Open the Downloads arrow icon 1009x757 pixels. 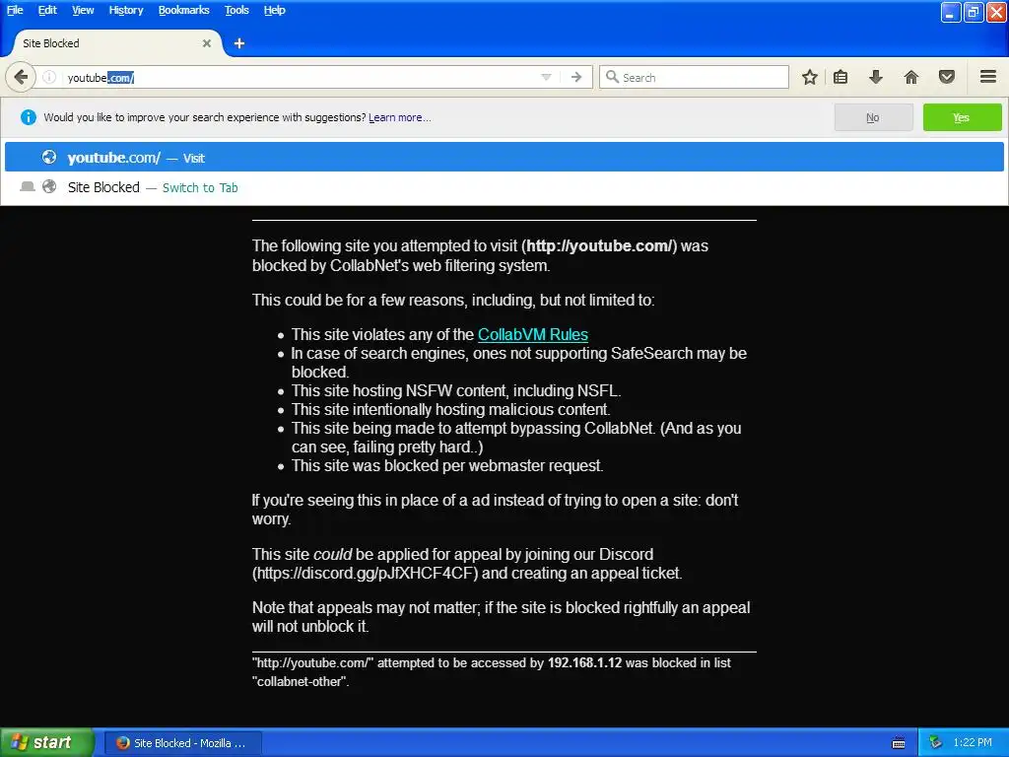click(876, 77)
